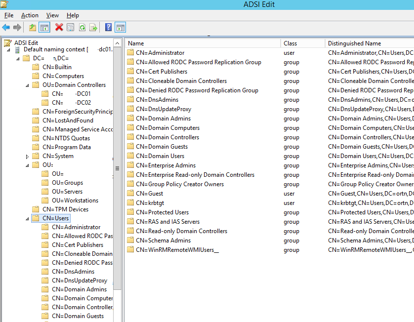Select CN=Computers in the tree

[63, 76]
